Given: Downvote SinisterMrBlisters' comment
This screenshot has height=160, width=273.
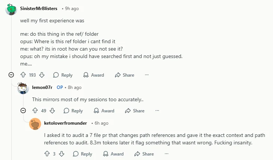Looking at the screenshot, I should (x=42, y=75).
